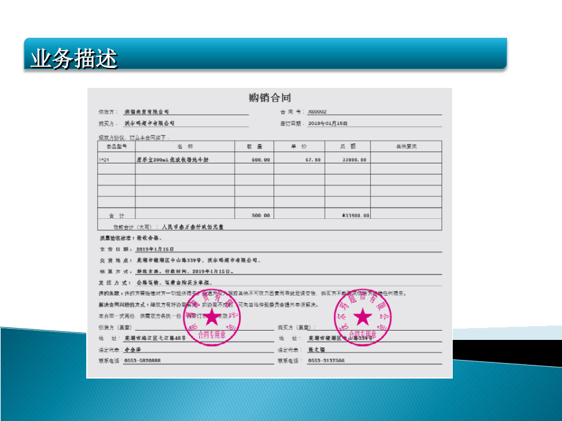The height and width of the screenshot is (421, 562).
Task: Click the "解决合同纠纷的方式" label
Action: point(124,304)
